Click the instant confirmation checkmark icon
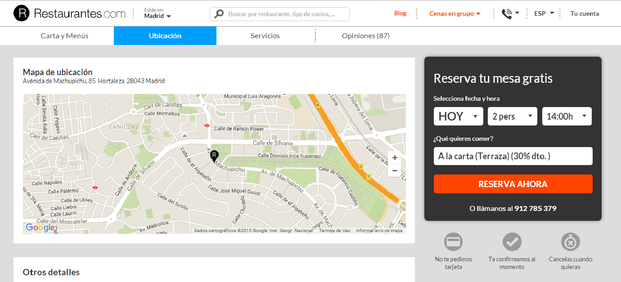Screen dimensions: 621x282 512,242
